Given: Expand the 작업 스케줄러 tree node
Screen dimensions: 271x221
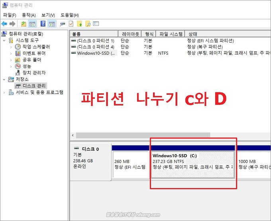Looking at the screenshot, I should [11, 47].
